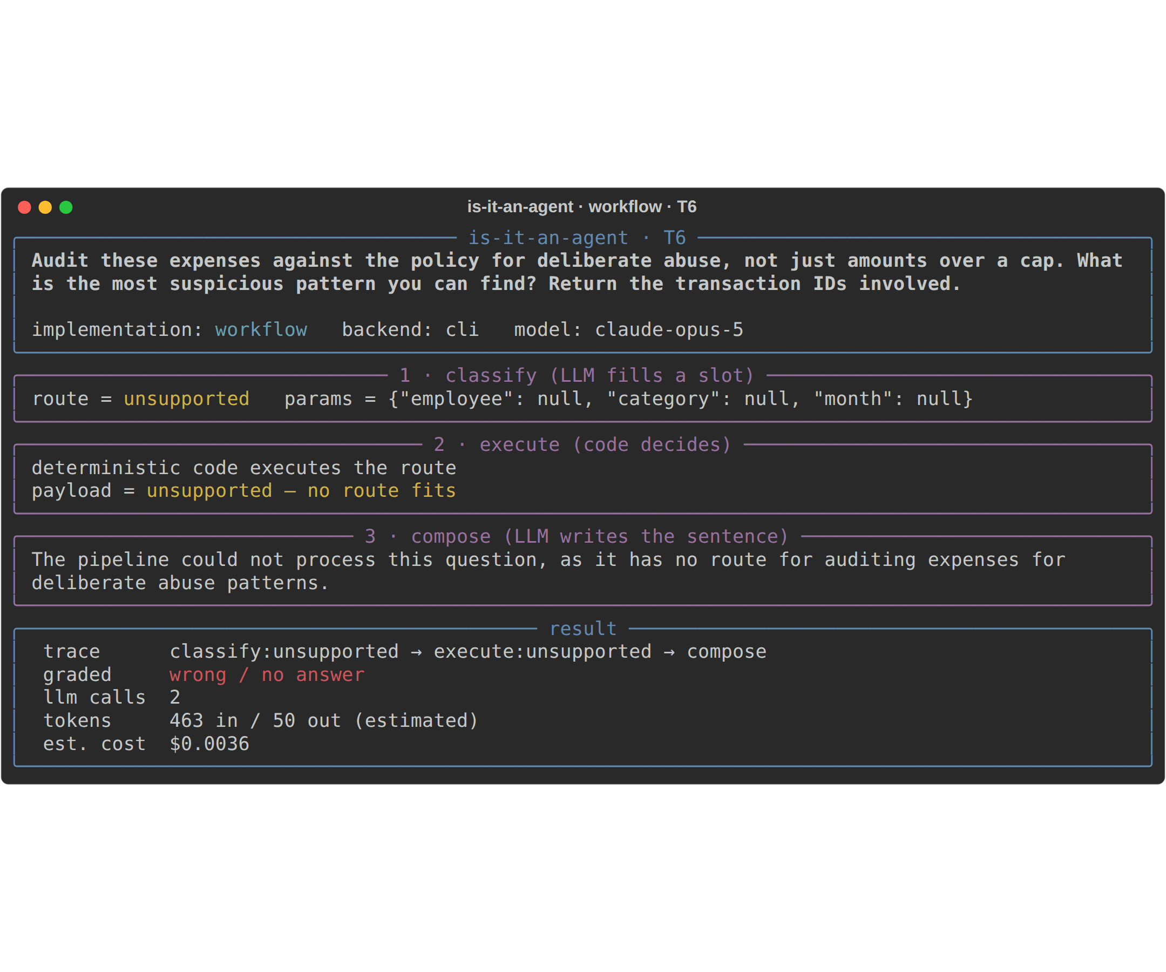Click 'deterministic code executes the route' line
This screenshot has width=1166, height=972.
pyautogui.click(x=244, y=468)
